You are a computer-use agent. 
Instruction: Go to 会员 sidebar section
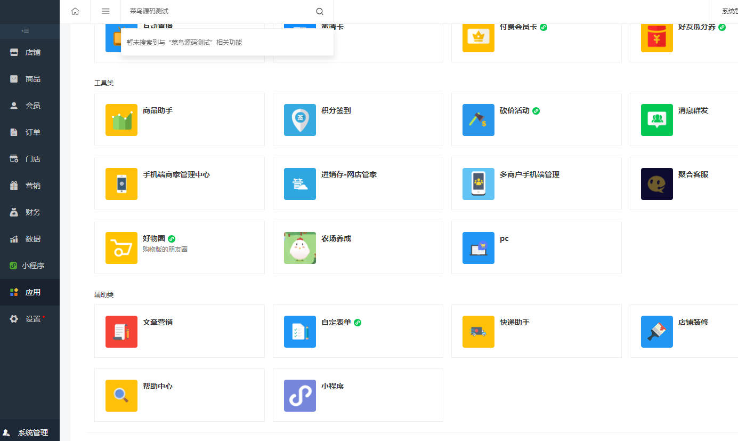pos(30,106)
